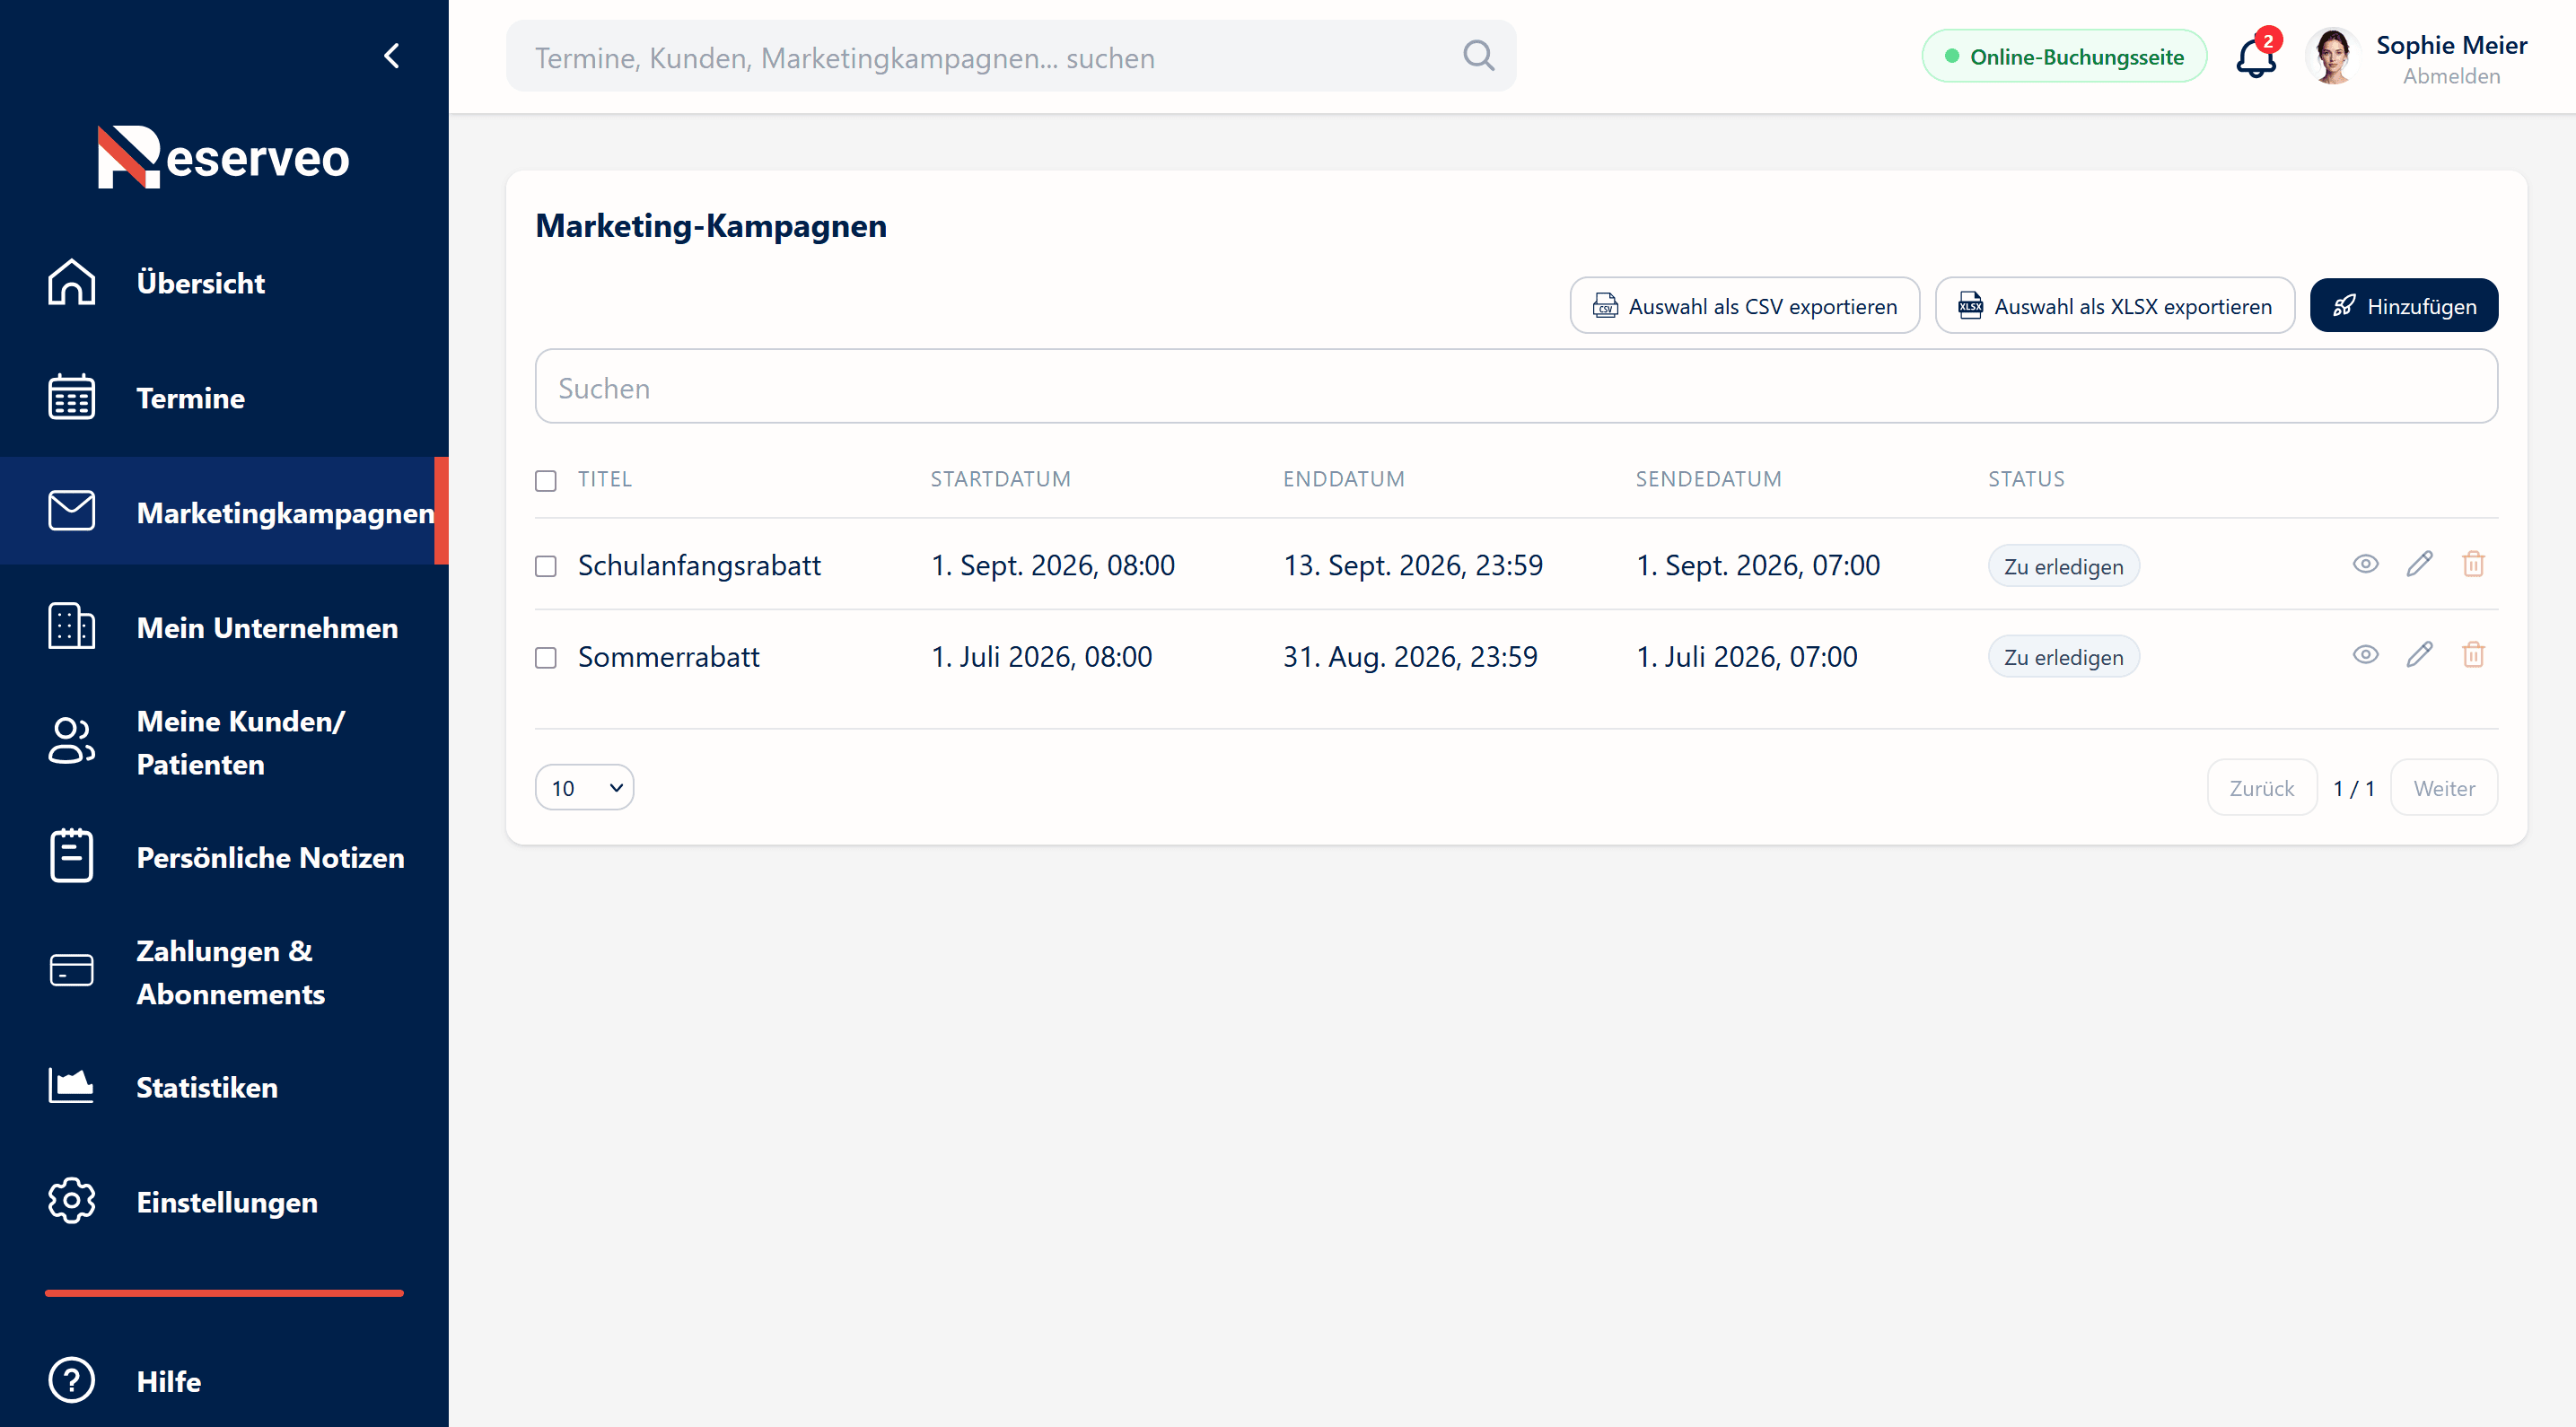Check the Schulanfangsrabatt row checkbox
The height and width of the screenshot is (1427, 2576).
(546, 567)
